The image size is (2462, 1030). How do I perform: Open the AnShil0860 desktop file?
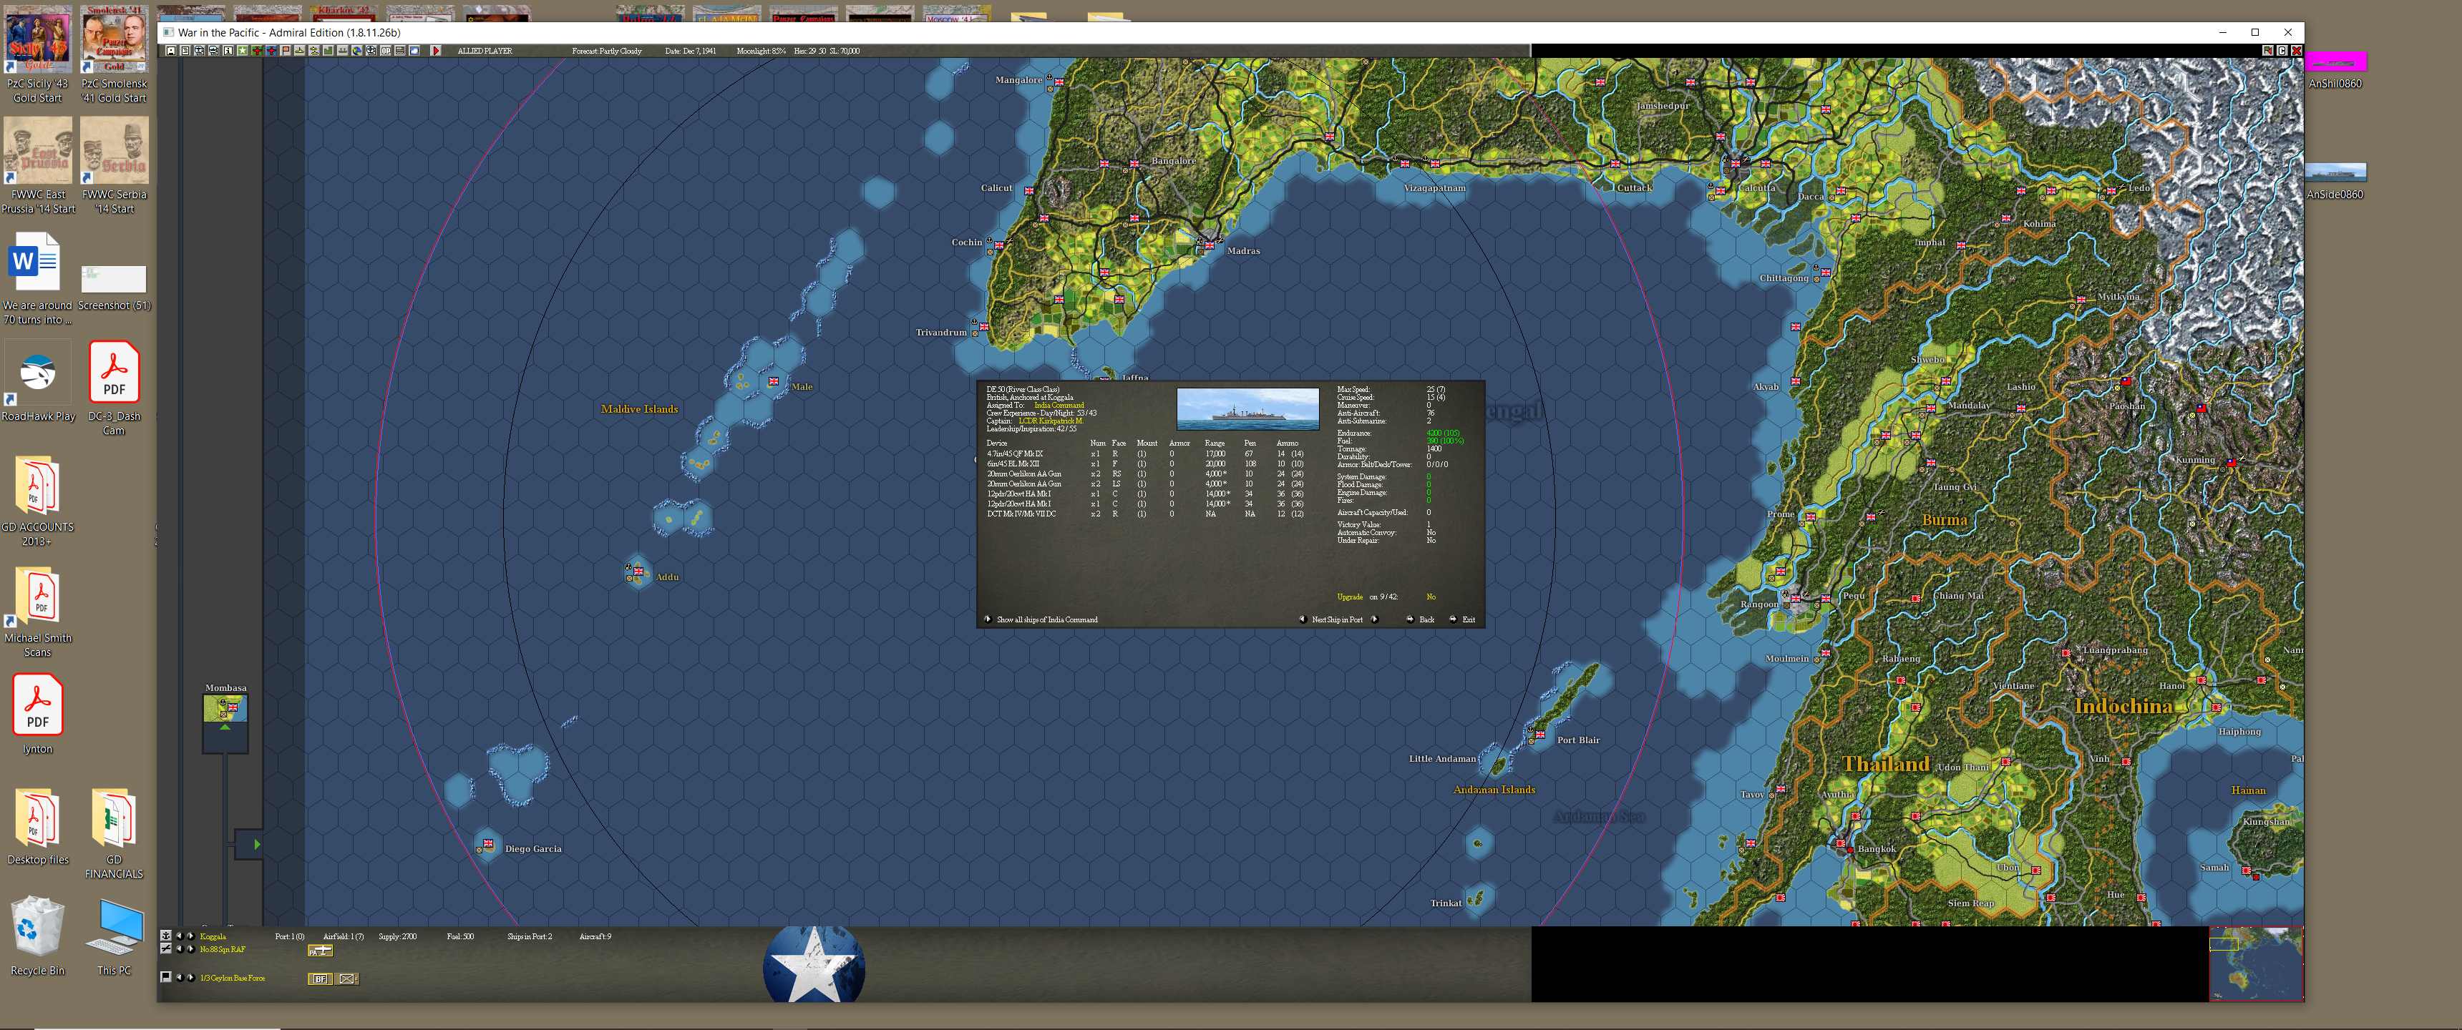(x=2335, y=70)
